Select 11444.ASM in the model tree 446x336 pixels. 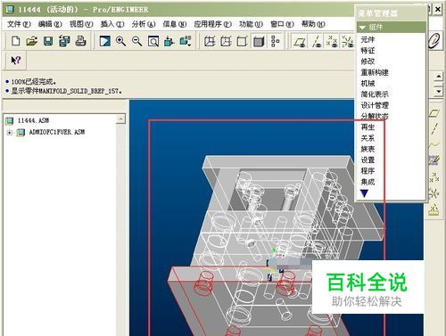[x=33, y=120]
